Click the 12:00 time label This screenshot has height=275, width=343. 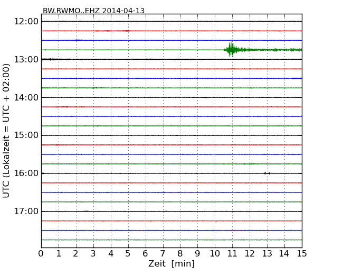[x=26, y=22]
